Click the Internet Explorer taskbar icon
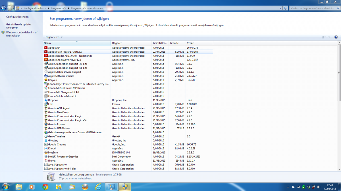Viewport: 341px width, 191px height. (98, 187)
